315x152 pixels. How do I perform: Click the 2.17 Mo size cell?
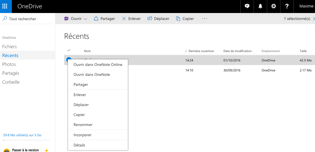point(306,70)
